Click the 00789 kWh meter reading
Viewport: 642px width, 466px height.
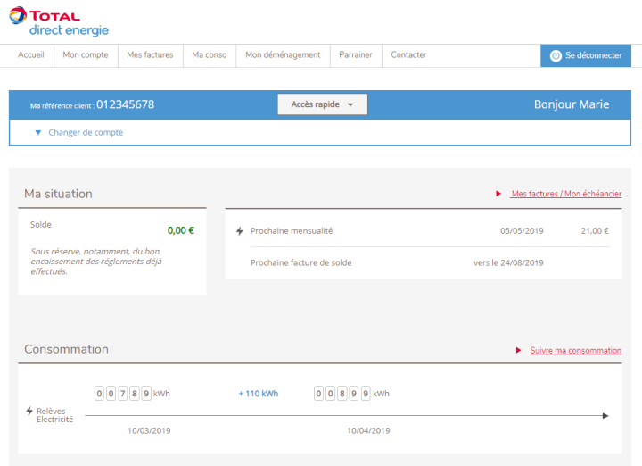132,394
